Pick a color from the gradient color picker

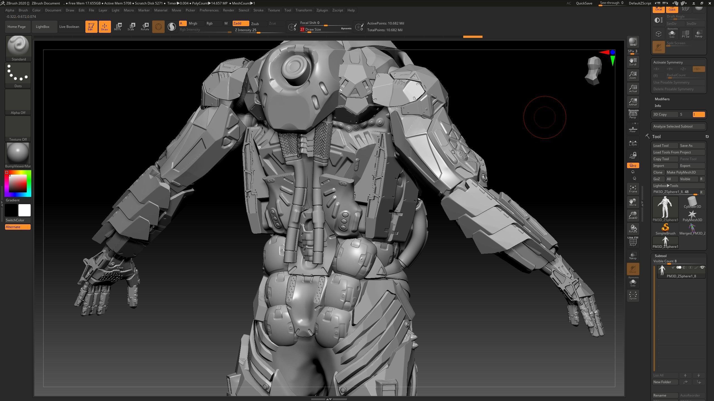tap(18, 183)
